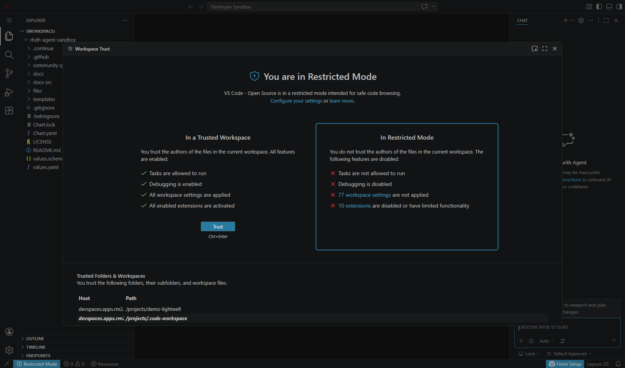Click the Developer Sandbox command center box
Image resolution: width=625 pixels, height=368 pixels.
(x=312, y=7)
